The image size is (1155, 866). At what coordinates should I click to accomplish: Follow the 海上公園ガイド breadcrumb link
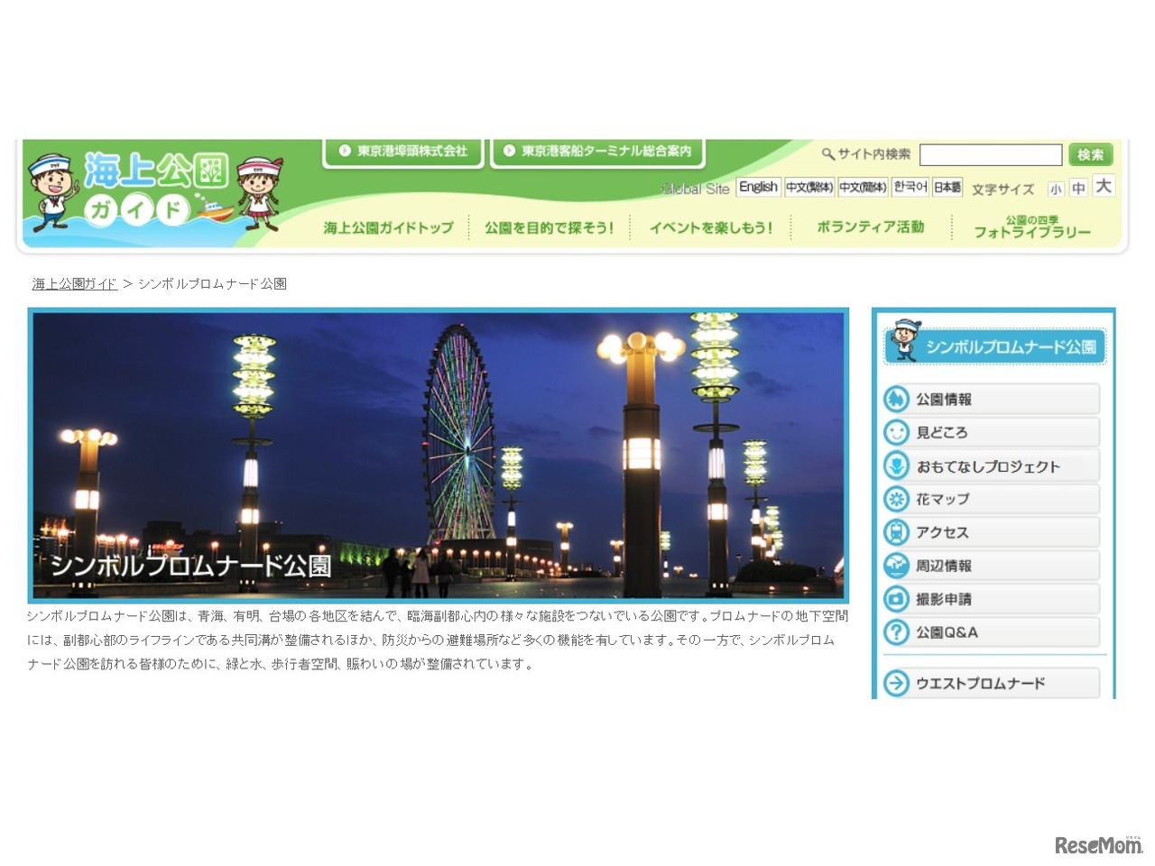pos(73,282)
